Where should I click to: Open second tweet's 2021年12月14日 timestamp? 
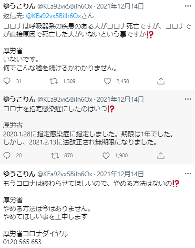pyautogui.click(x=120, y=99)
